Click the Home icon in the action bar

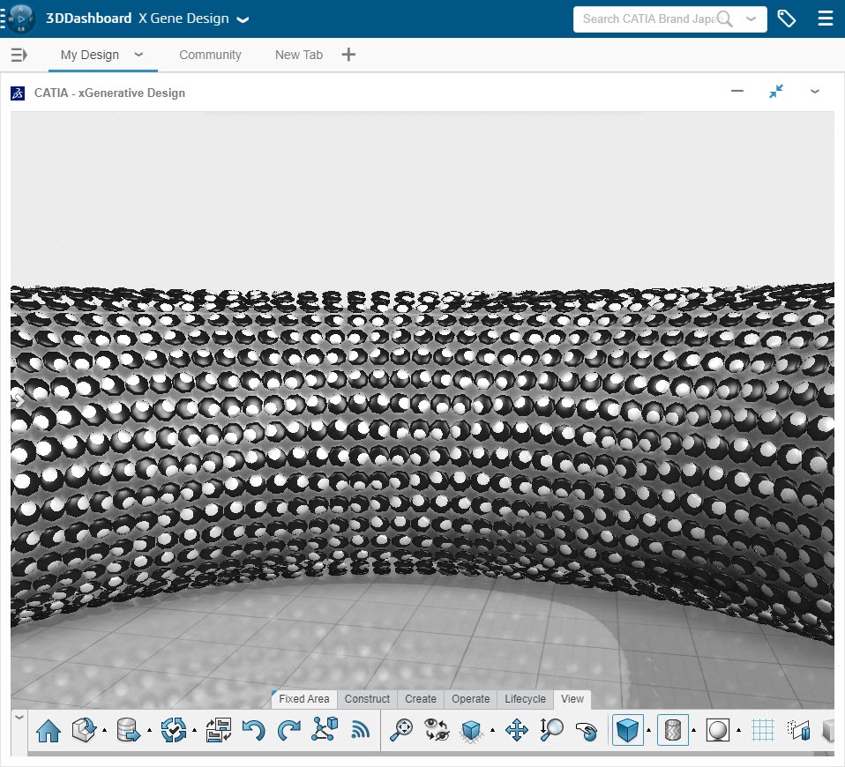coord(48,730)
